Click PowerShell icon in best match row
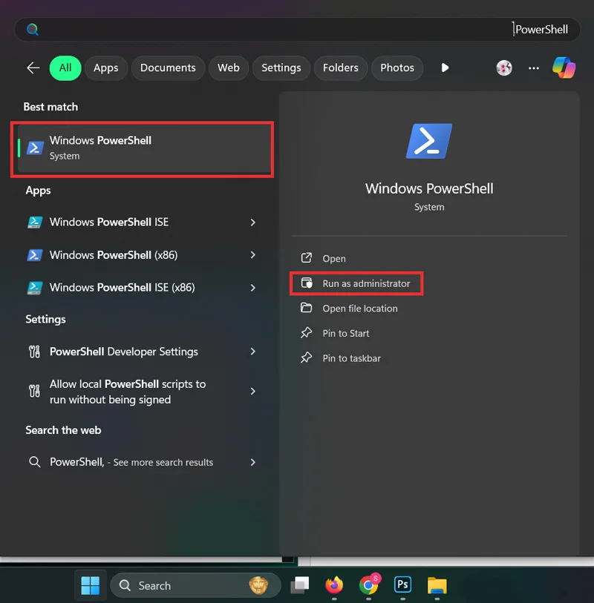 pos(35,148)
